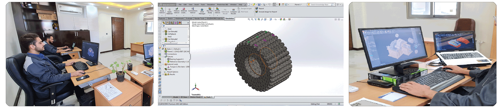The height and width of the screenshot is (111, 502).
Task: Open the PhotoView 360 menu
Action: [x=223, y=5]
